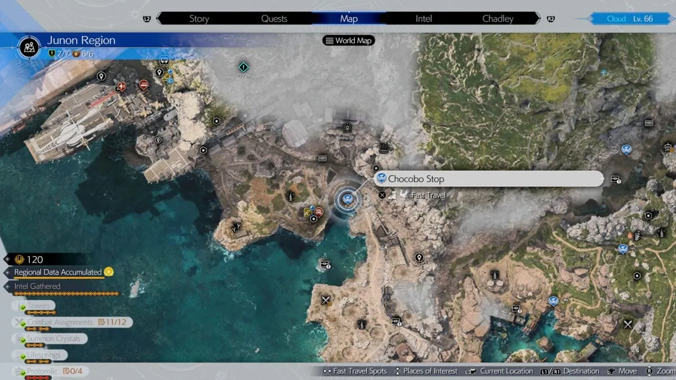This screenshot has height=380, width=676.
Task: Select the Chocobo Stop marker by the southern harbor
Action: click(x=553, y=301)
